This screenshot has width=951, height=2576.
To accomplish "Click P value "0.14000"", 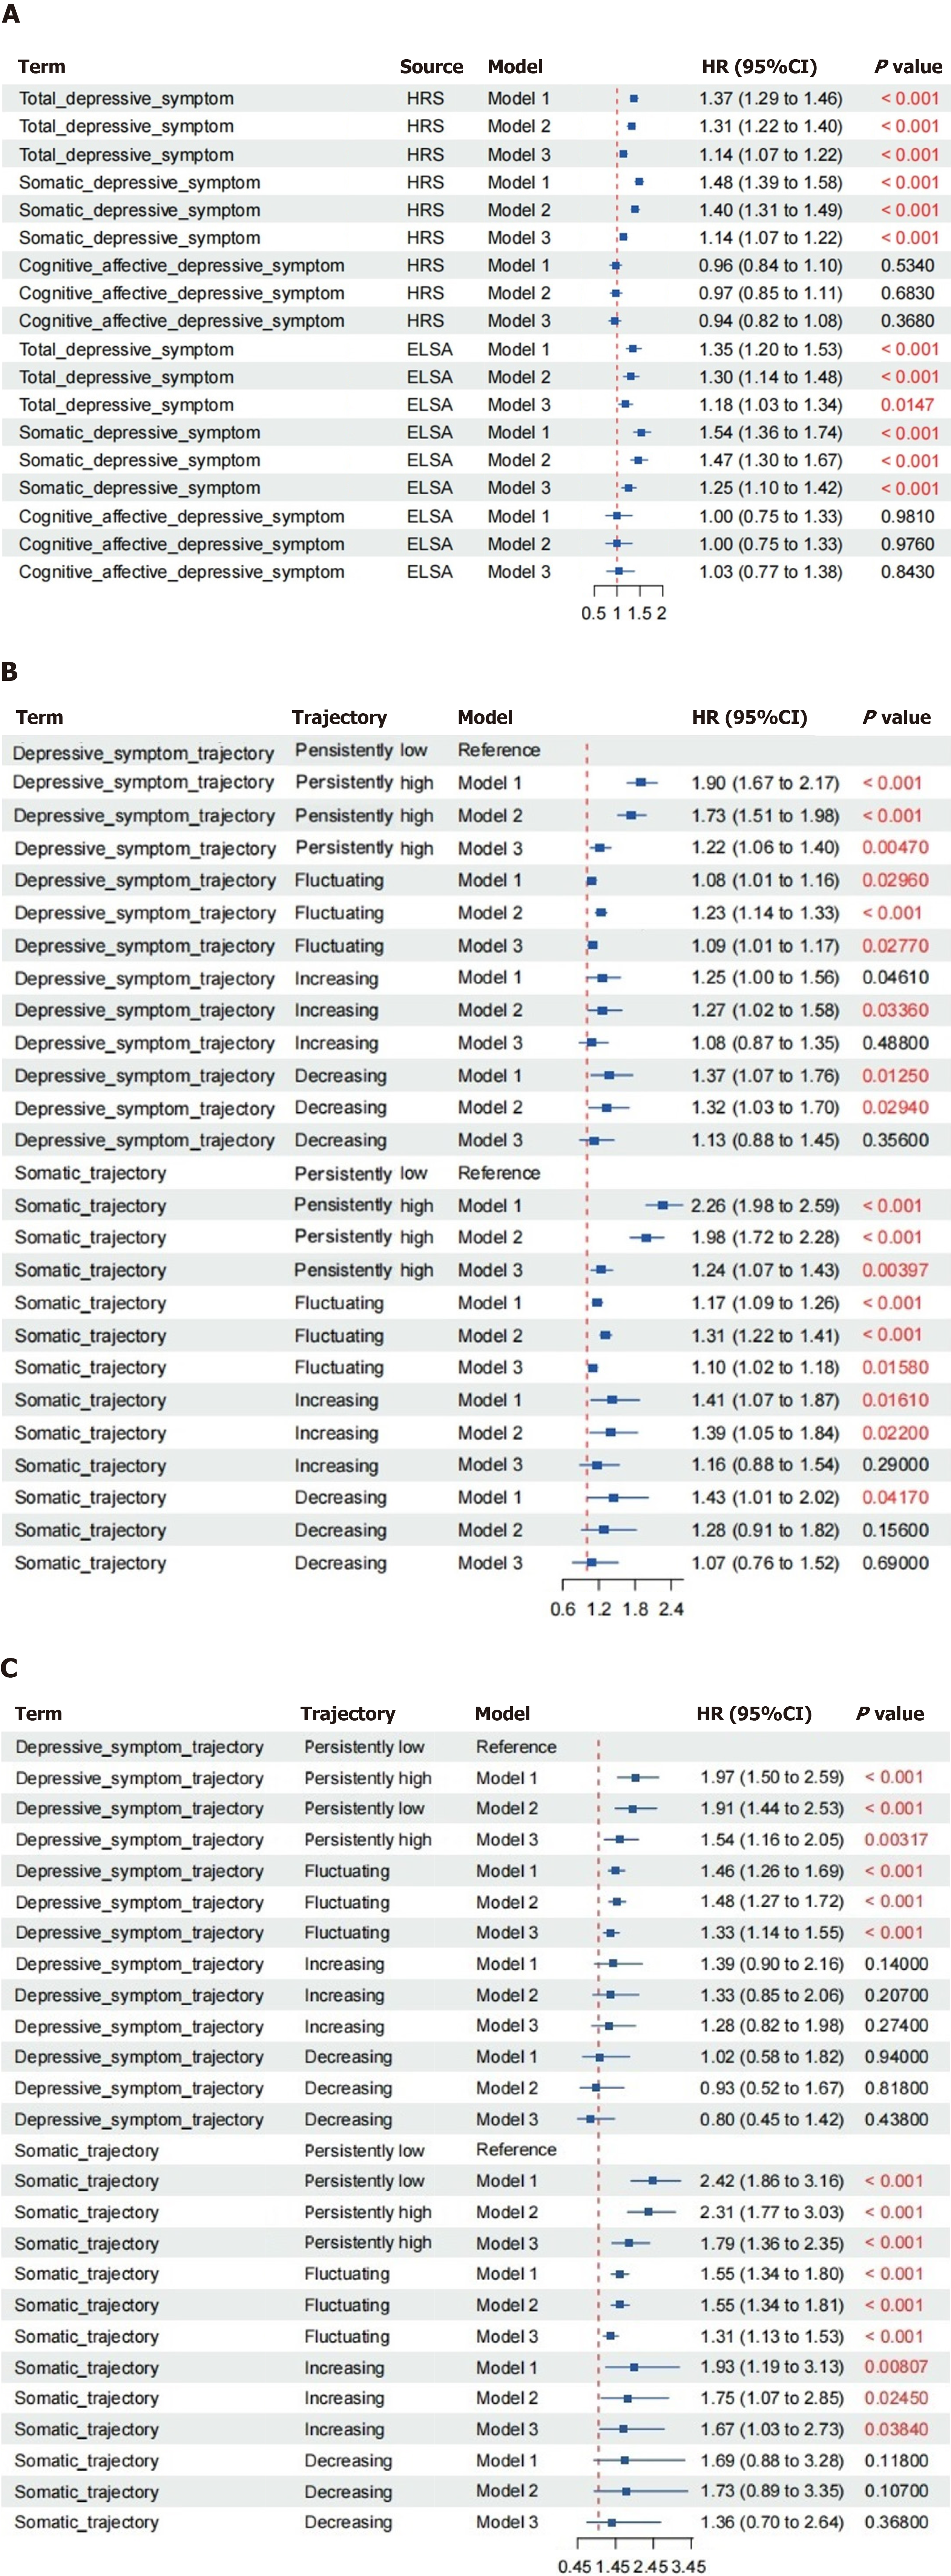I will click(896, 1964).
